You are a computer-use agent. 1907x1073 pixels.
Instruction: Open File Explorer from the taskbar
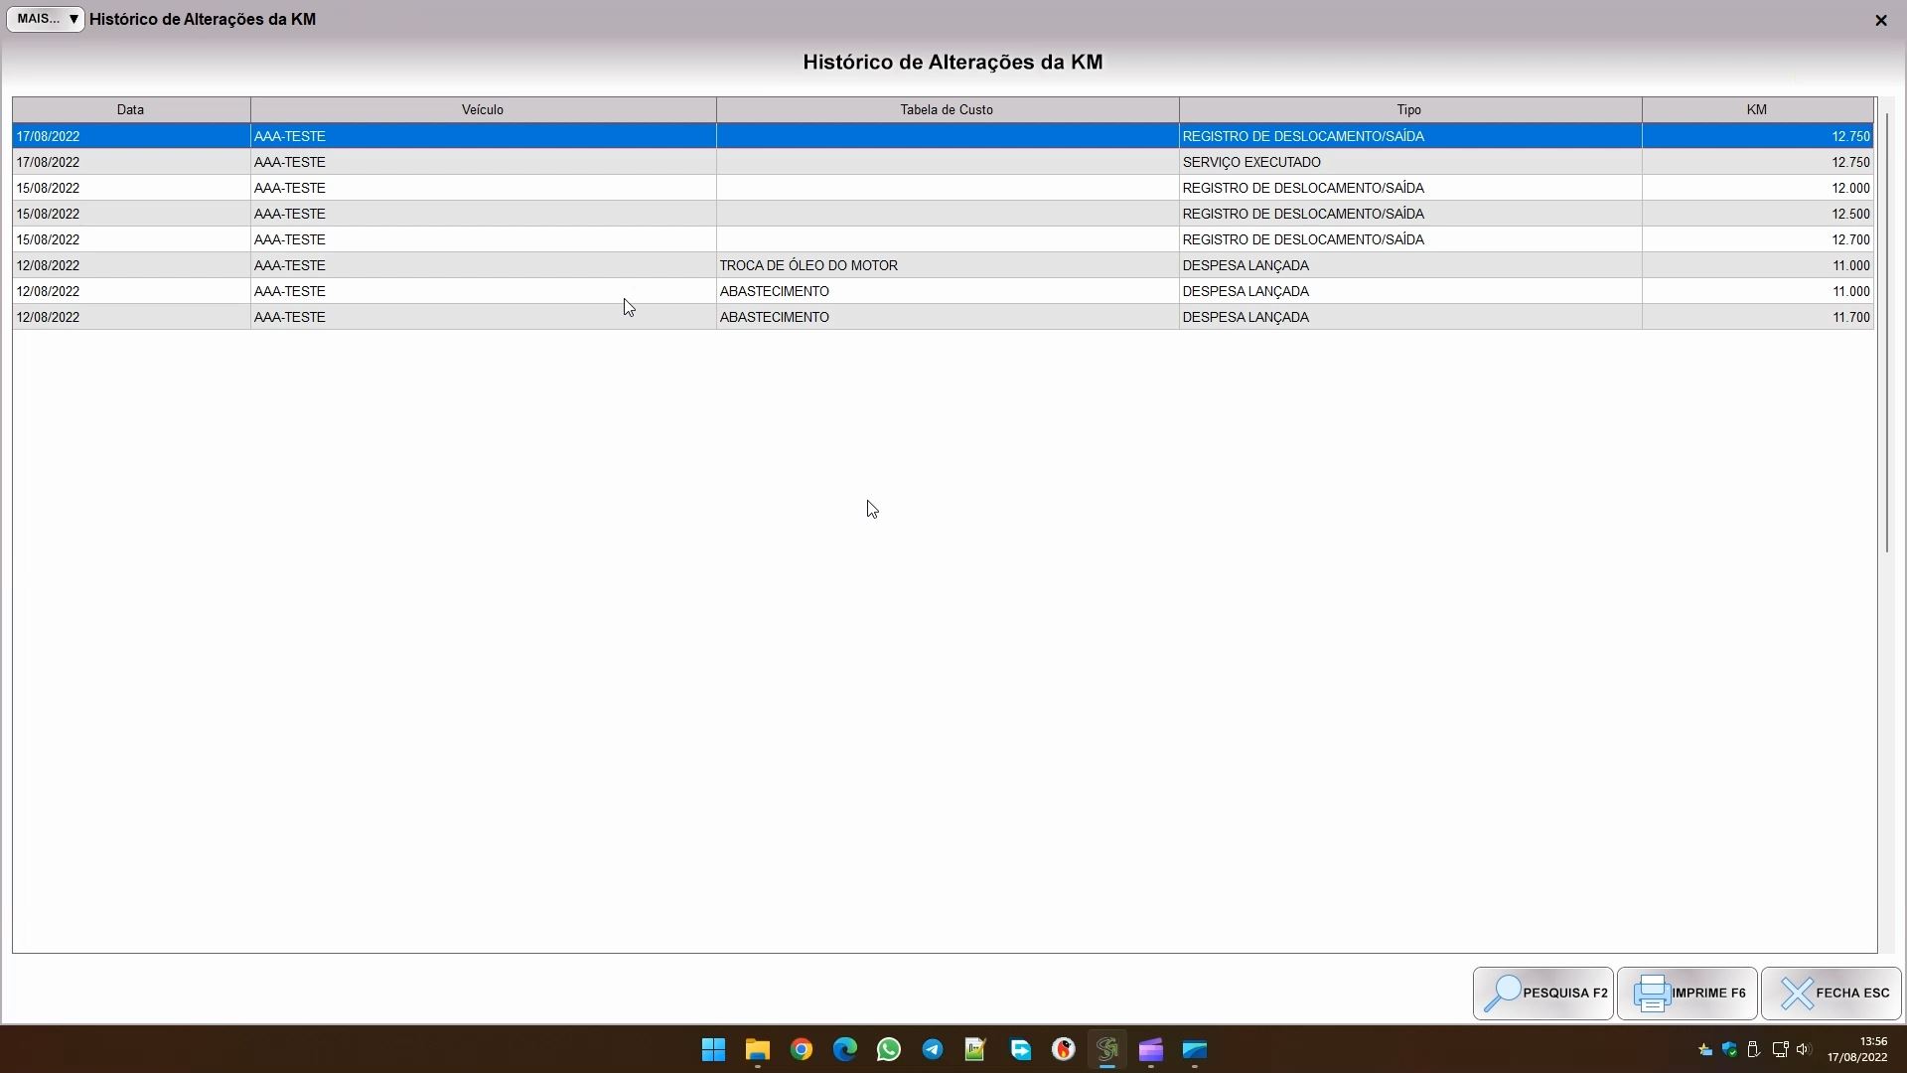[x=757, y=1050]
